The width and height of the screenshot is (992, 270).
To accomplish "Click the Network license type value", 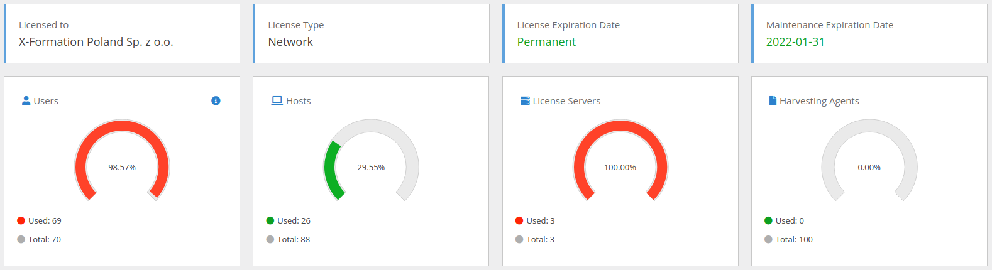I will click(290, 42).
